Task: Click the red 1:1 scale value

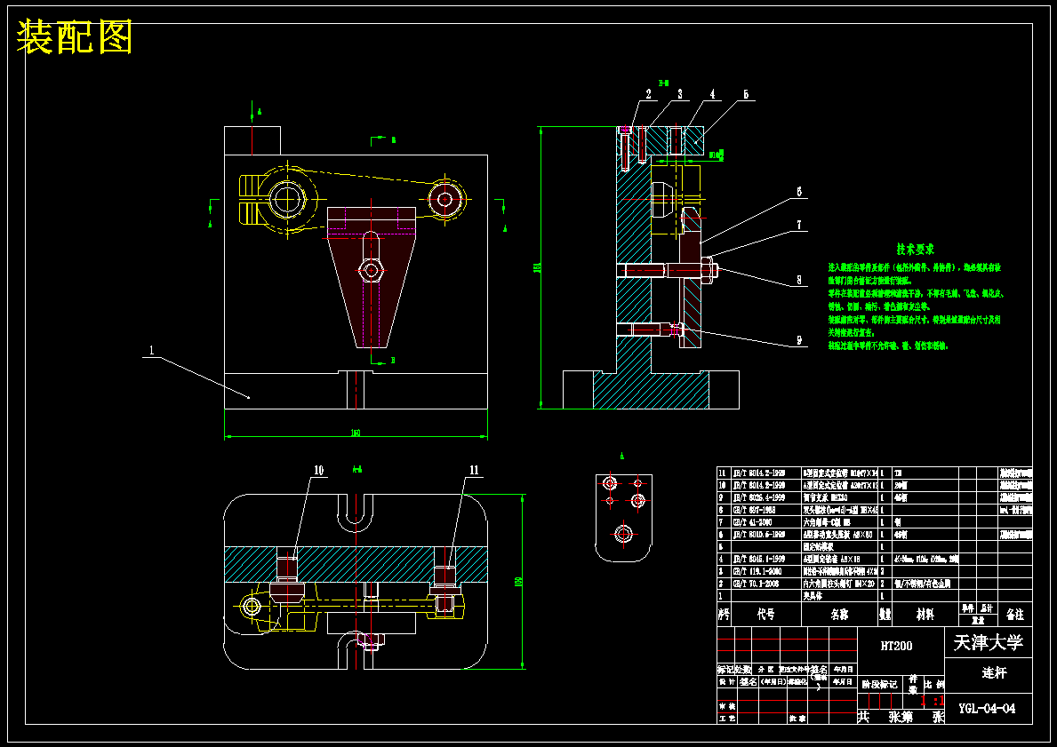Action: (x=933, y=701)
